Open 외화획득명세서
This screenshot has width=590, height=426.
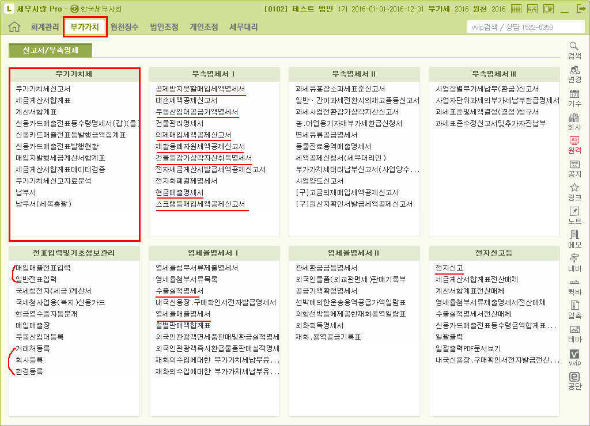point(319,326)
